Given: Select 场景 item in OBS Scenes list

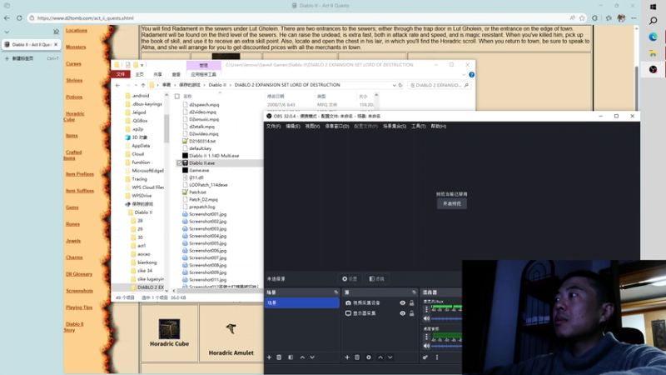Looking at the screenshot, I should [302, 302].
